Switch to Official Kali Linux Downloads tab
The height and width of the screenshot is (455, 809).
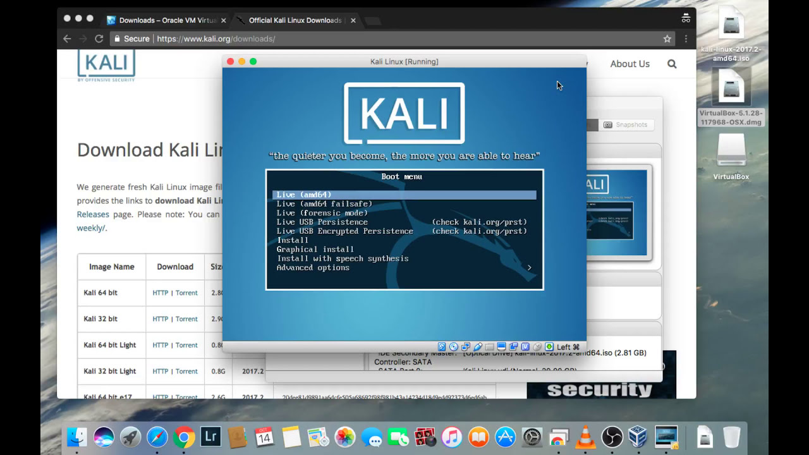295,20
